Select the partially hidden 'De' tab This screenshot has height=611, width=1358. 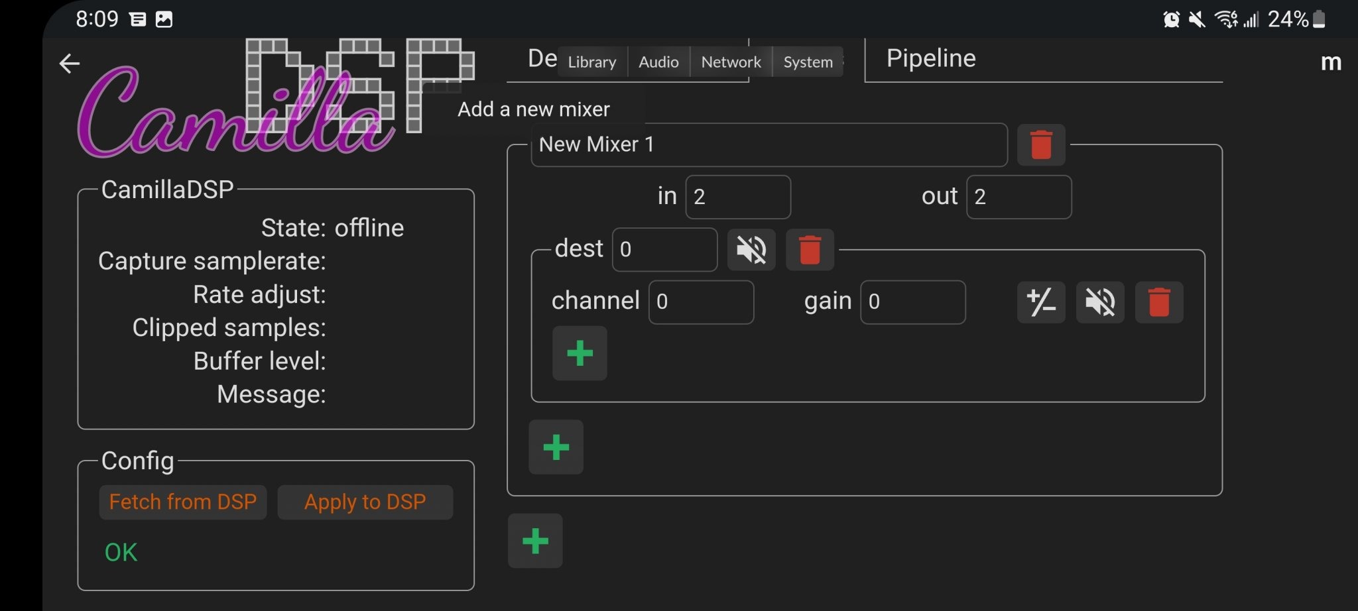(542, 58)
